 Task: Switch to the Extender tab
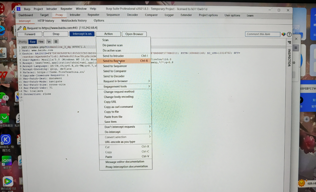(x=186, y=15)
